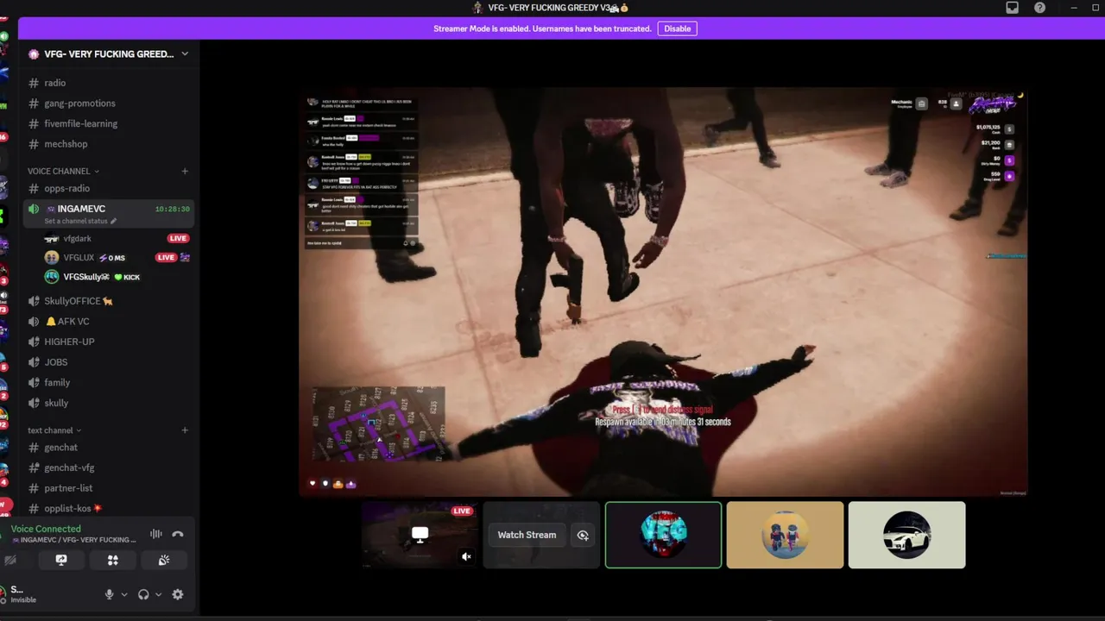The width and height of the screenshot is (1105, 621).
Task: Select the Roblox avatar participant tile
Action: tap(785, 535)
